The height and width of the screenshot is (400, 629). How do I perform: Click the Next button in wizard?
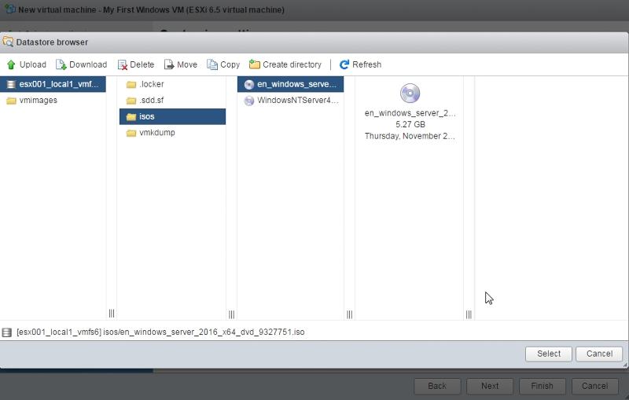click(490, 386)
